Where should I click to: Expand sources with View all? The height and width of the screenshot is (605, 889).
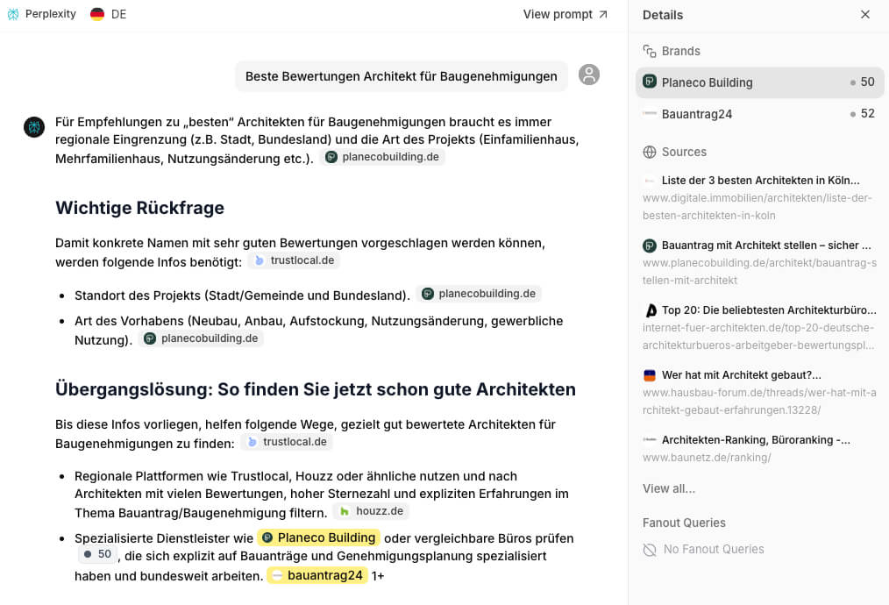(669, 488)
